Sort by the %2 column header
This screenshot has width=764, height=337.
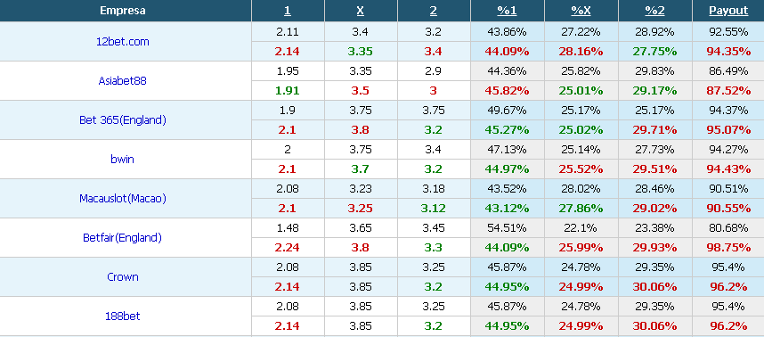coord(654,11)
